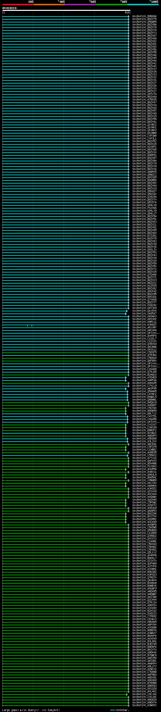Image resolution: width=161 pixels, height=712 pixels.
Task: Click the UniRef100_B8LTJ2 label
Action: point(144,413)
